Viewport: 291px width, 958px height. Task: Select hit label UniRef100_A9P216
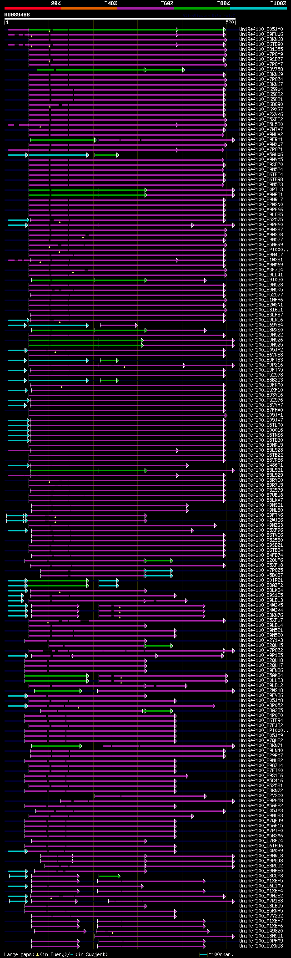point(261,365)
